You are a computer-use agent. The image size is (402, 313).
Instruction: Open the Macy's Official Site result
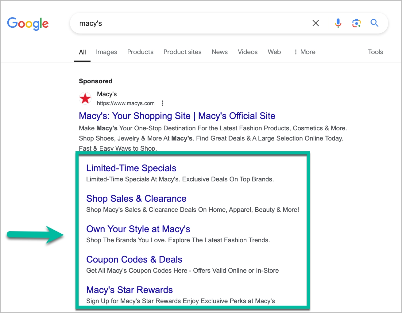tap(177, 116)
